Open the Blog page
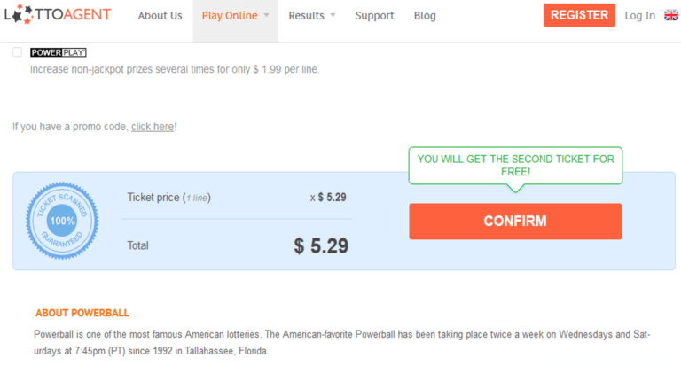 click(x=425, y=16)
